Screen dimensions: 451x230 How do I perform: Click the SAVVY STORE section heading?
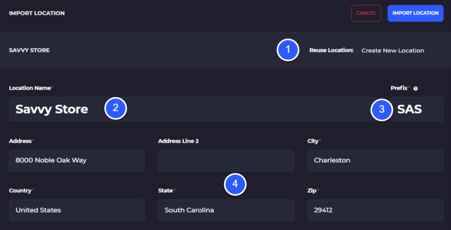[29, 50]
